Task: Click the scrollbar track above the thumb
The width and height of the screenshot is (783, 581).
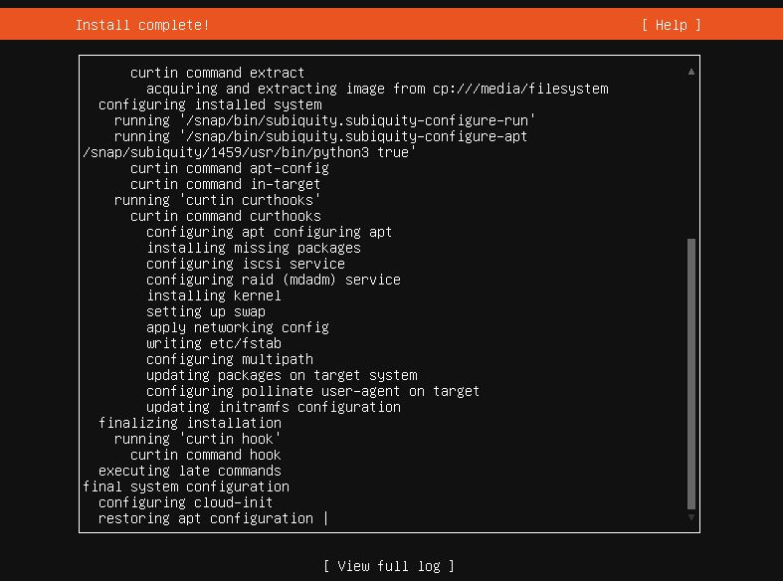Action: [691, 157]
